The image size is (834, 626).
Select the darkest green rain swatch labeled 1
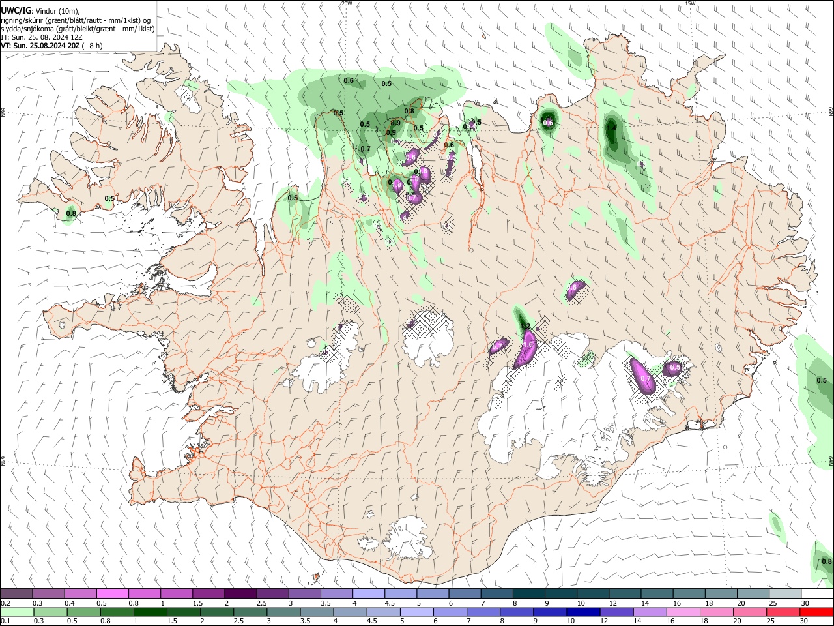click(151, 612)
